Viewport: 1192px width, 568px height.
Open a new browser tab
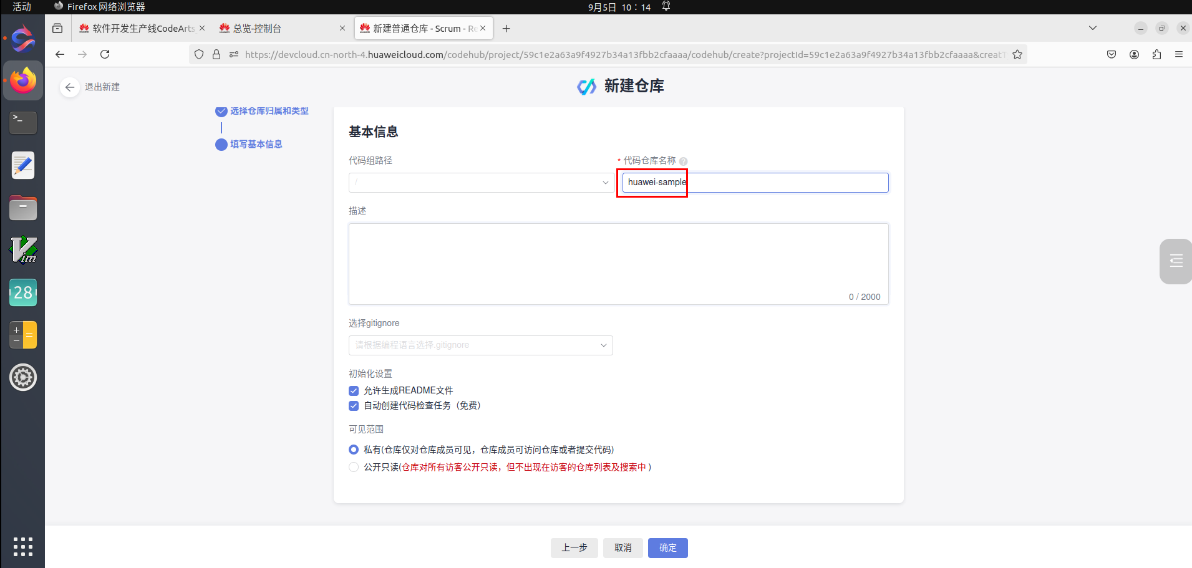point(506,28)
